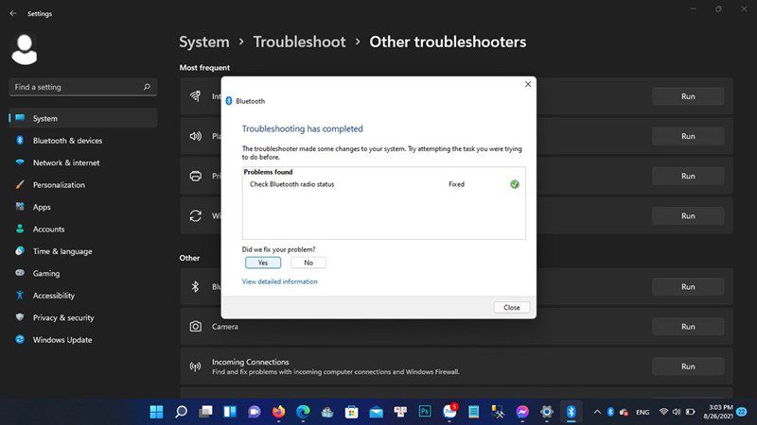Click Bluetooth icon in system tray
Viewport: 757px width, 425px height.
(610, 412)
